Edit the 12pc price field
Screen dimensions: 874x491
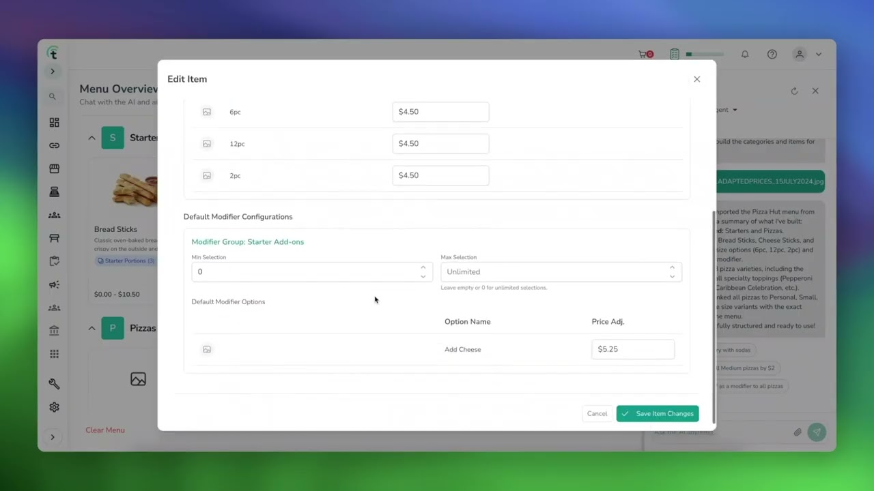pos(440,143)
